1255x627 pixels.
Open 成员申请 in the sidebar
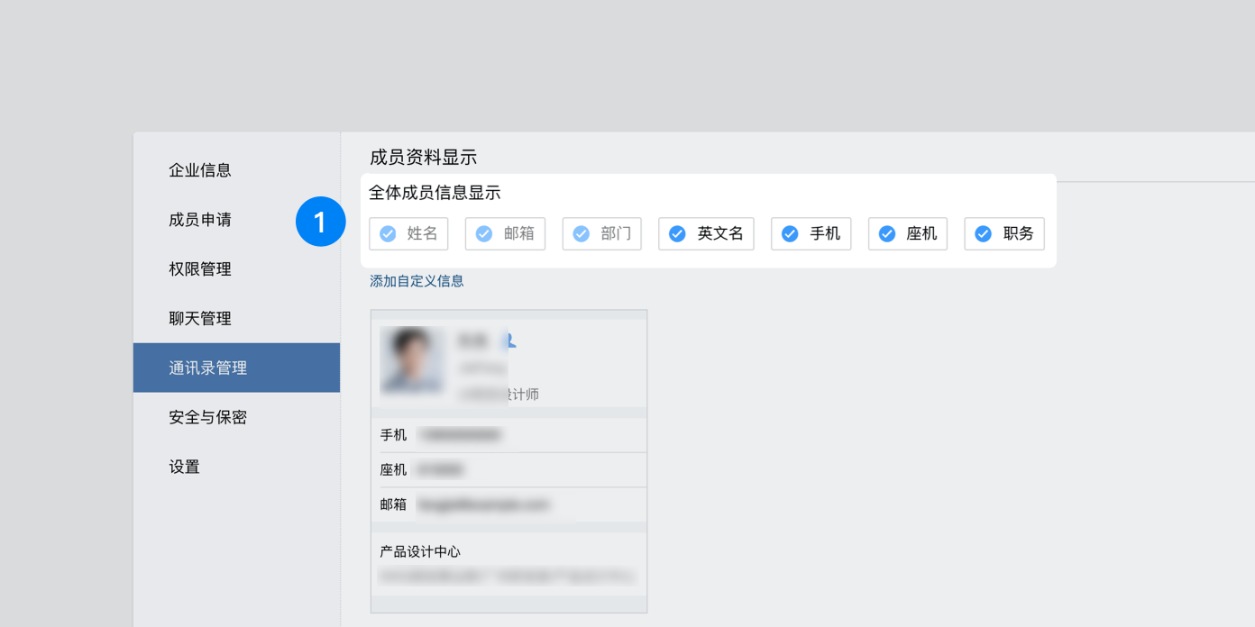[236, 219]
